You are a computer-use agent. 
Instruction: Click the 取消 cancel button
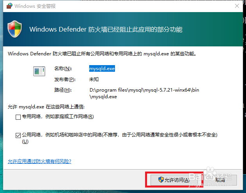tap(220, 180)
